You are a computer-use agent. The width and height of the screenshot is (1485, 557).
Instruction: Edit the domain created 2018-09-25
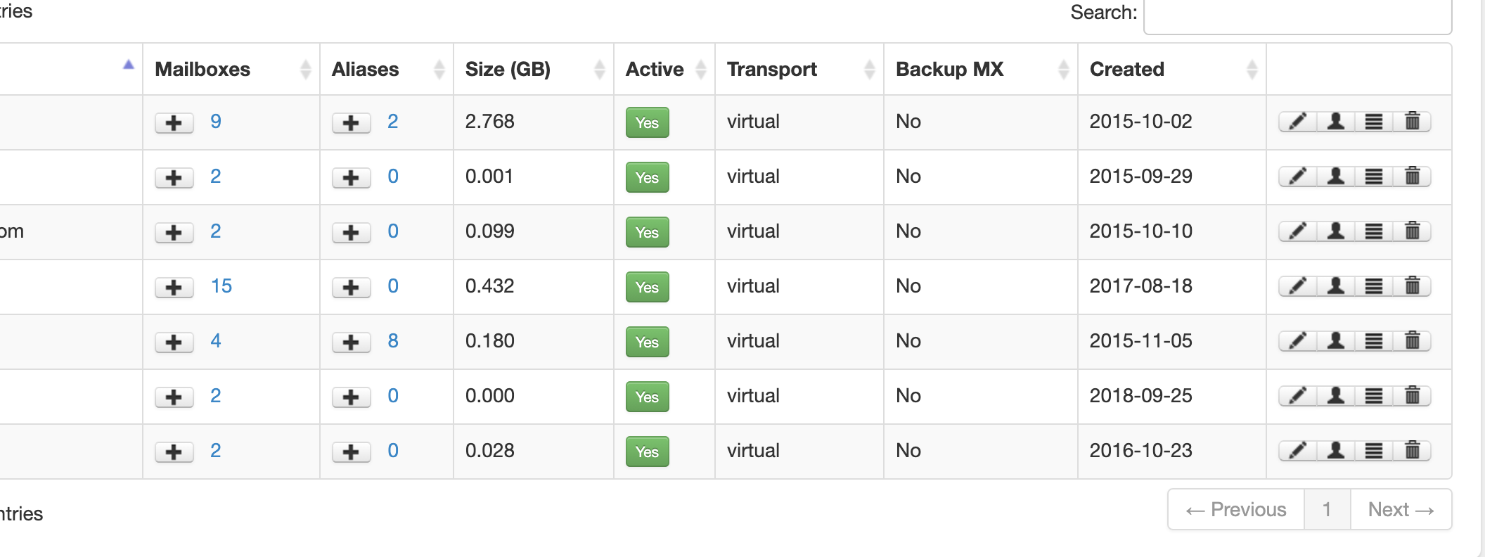(1298, 396)
